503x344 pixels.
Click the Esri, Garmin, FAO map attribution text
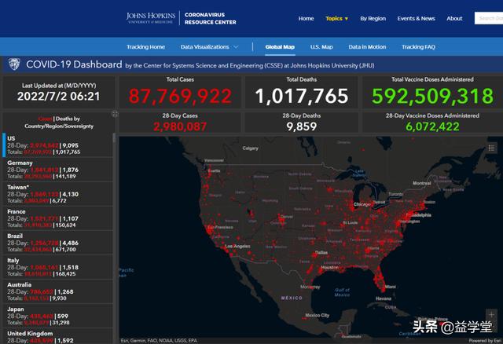click(159, 341)
